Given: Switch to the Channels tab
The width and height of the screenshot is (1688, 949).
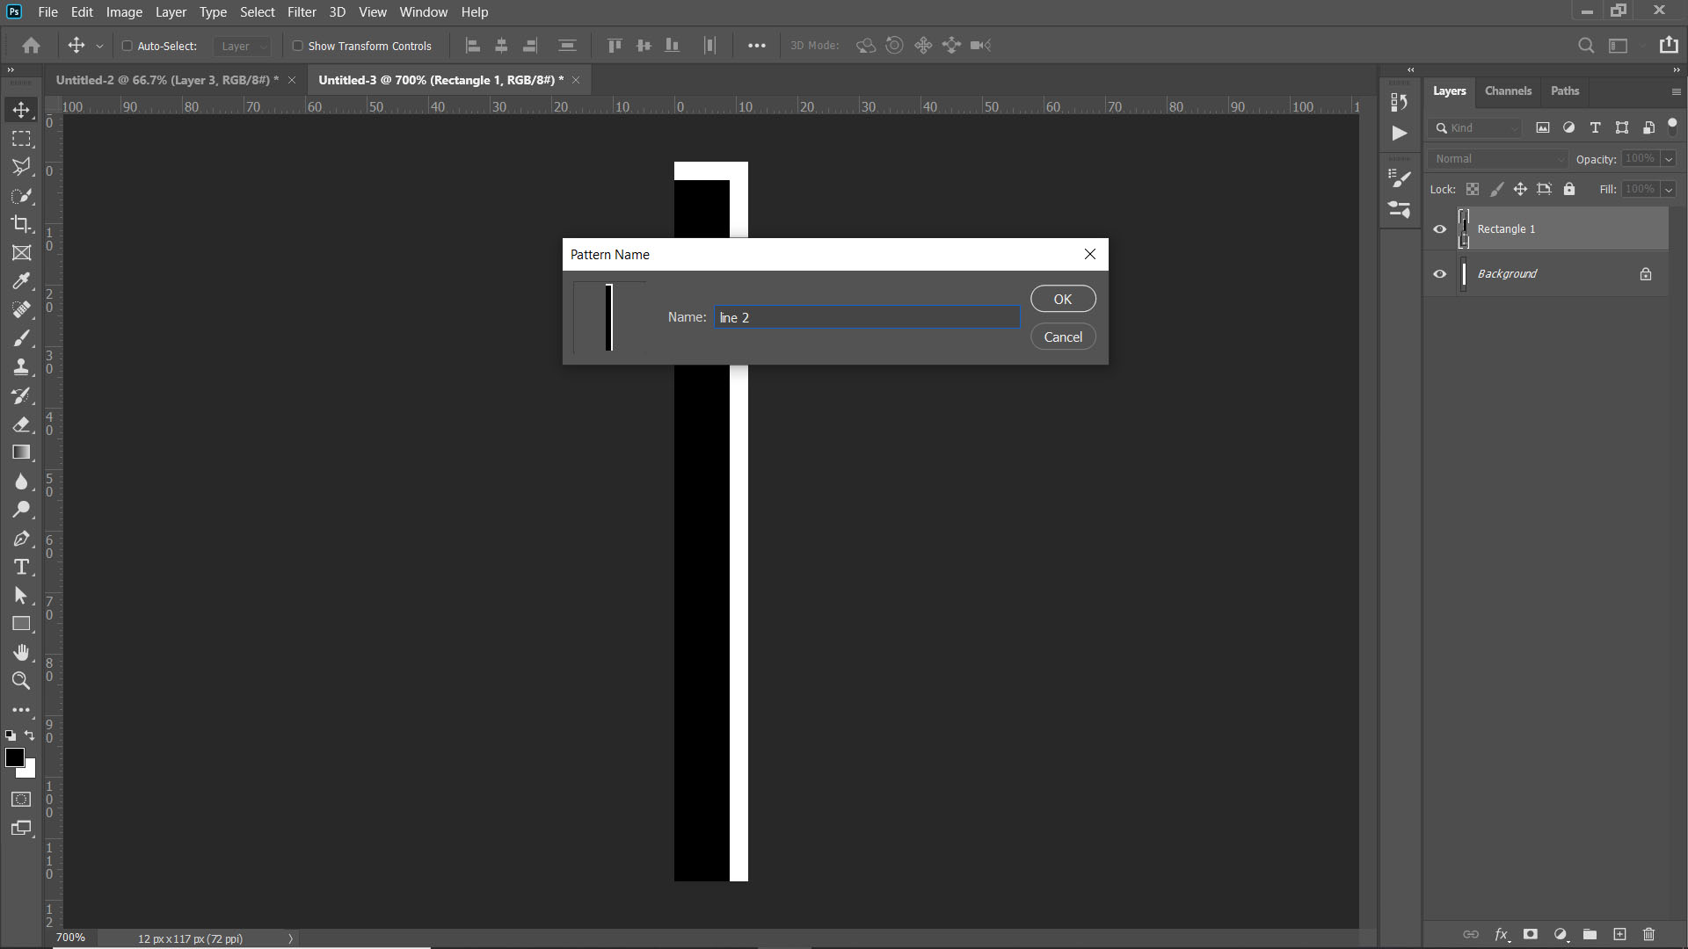Looking at the screenshot, I should (1508, 91).
